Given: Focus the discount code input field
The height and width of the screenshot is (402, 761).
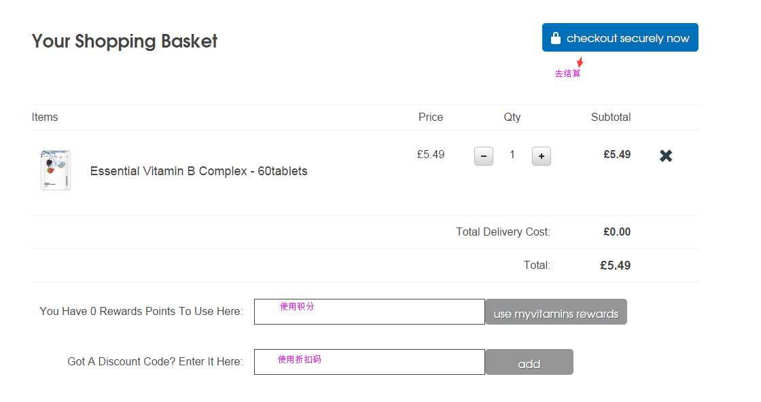Looking at the screenshot, I should point(370,362).
